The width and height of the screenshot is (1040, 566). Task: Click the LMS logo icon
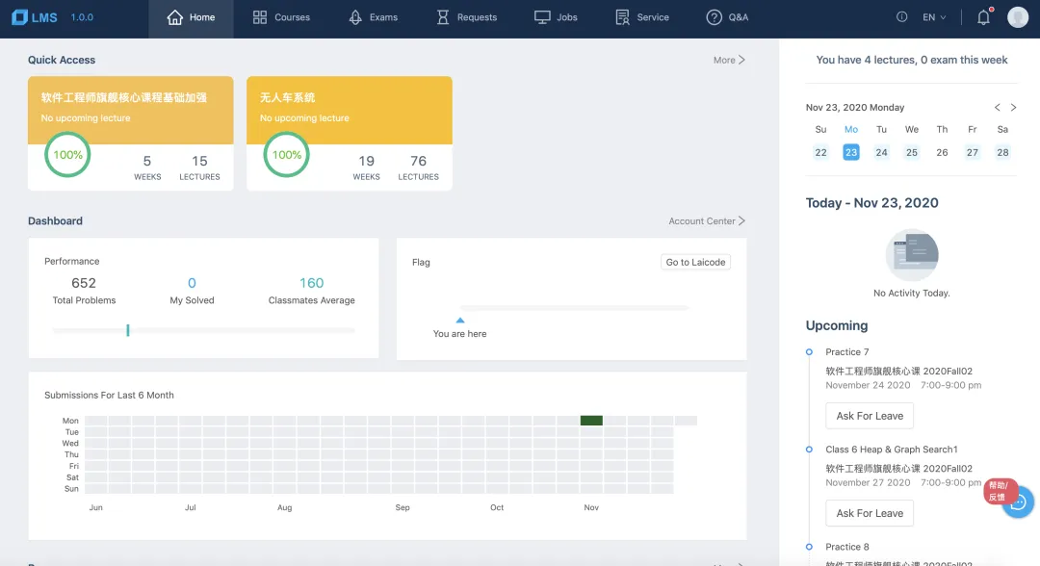(x=20, y=17)
